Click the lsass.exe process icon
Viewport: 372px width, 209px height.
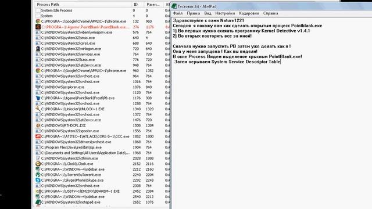(38, 60)
